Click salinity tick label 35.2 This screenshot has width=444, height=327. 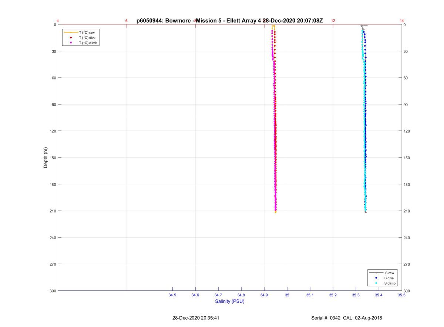333,295
